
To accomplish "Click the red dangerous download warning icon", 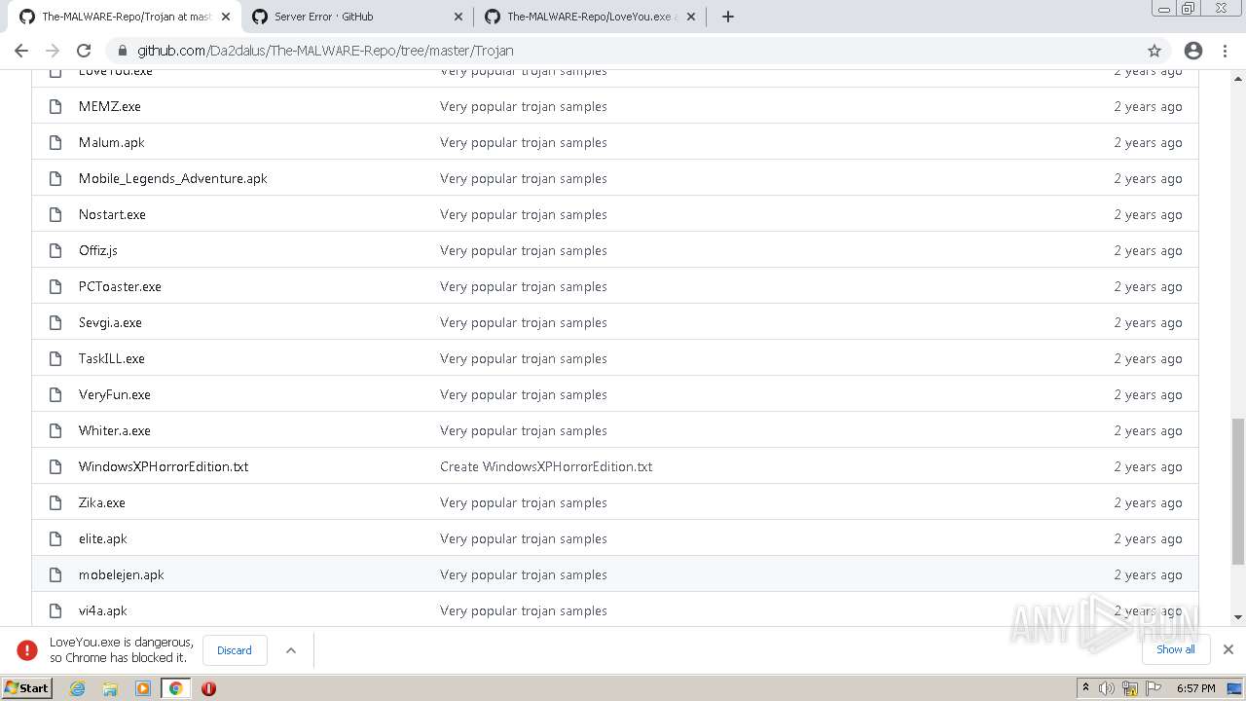I will (27, 650).
